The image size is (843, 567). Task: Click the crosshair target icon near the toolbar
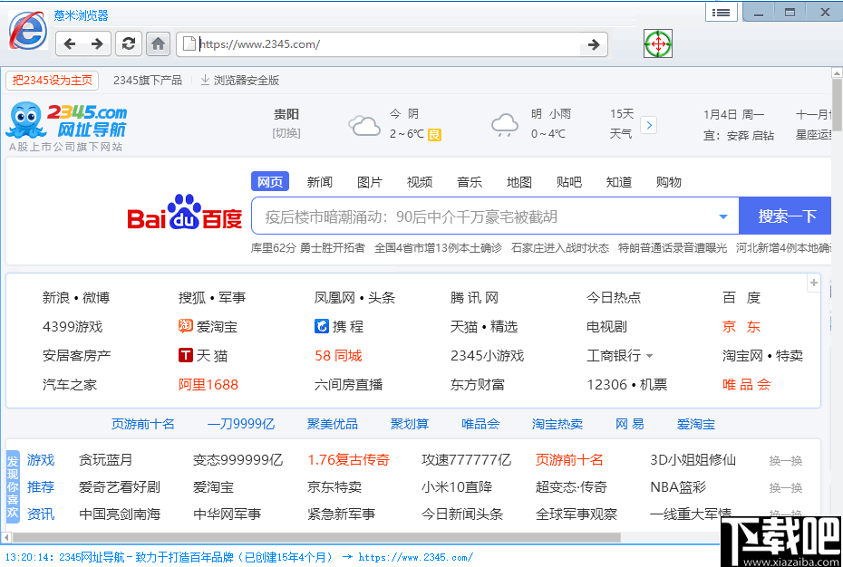tap(657, 43)
